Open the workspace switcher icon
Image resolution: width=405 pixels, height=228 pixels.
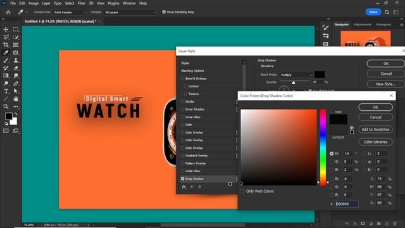[x=396, y=12]
